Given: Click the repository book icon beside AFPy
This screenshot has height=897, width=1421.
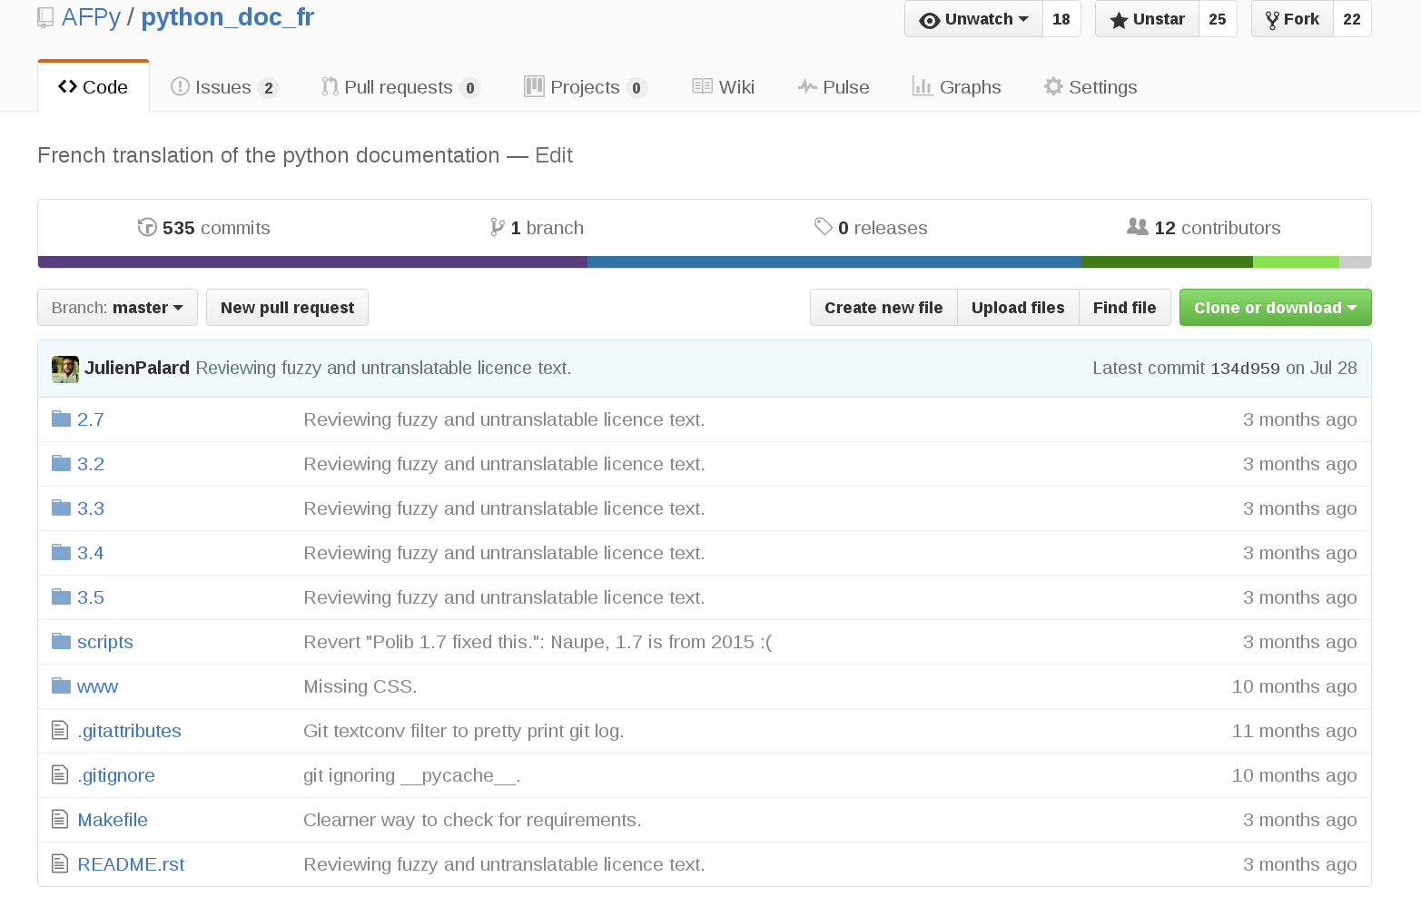Looking at the screenshot, I should [x=45, y=18].
